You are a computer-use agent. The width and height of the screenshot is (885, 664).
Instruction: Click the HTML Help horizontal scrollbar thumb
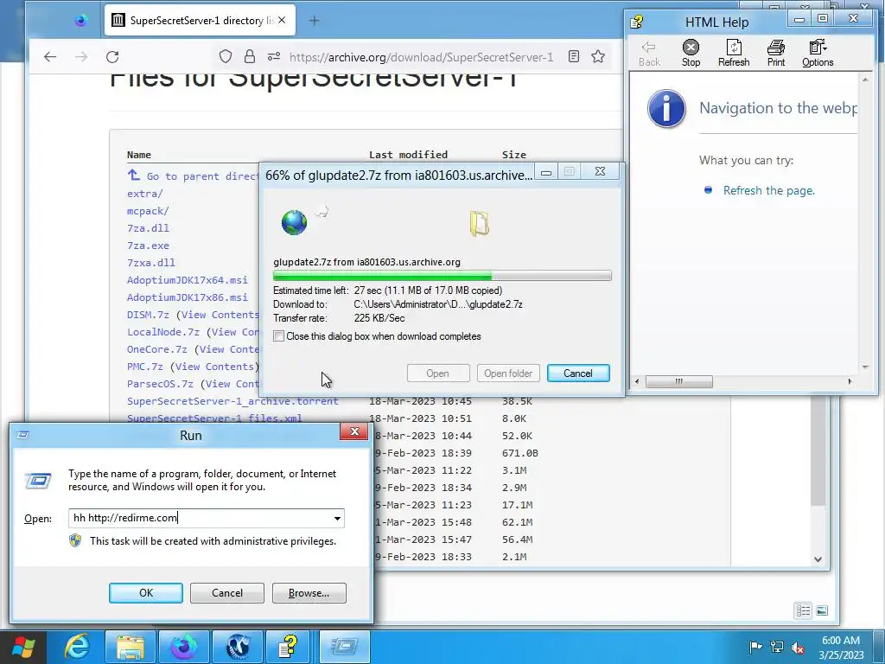tap(679, 381)
